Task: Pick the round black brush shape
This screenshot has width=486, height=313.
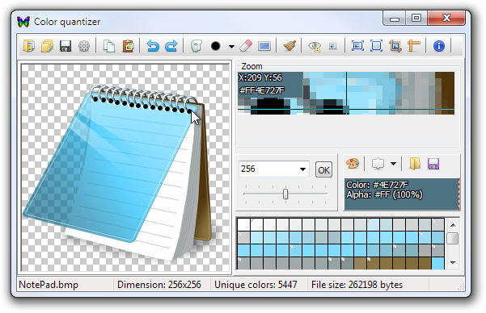Action: [x=215, y=46]
